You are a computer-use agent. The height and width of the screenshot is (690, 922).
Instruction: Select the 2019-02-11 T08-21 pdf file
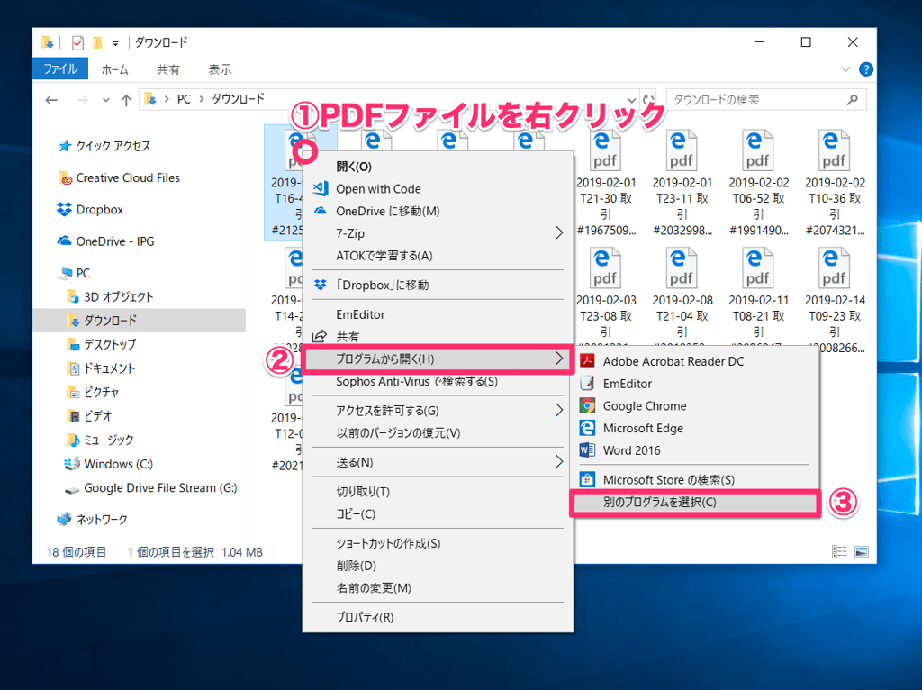pos(758,297)
